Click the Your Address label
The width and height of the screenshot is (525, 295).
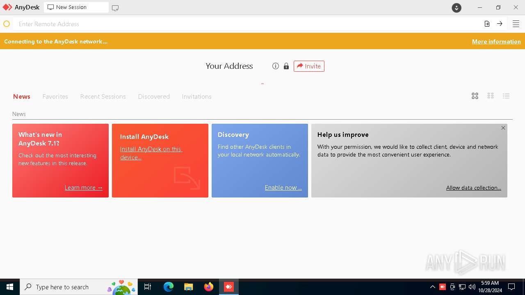click(229, 66)
